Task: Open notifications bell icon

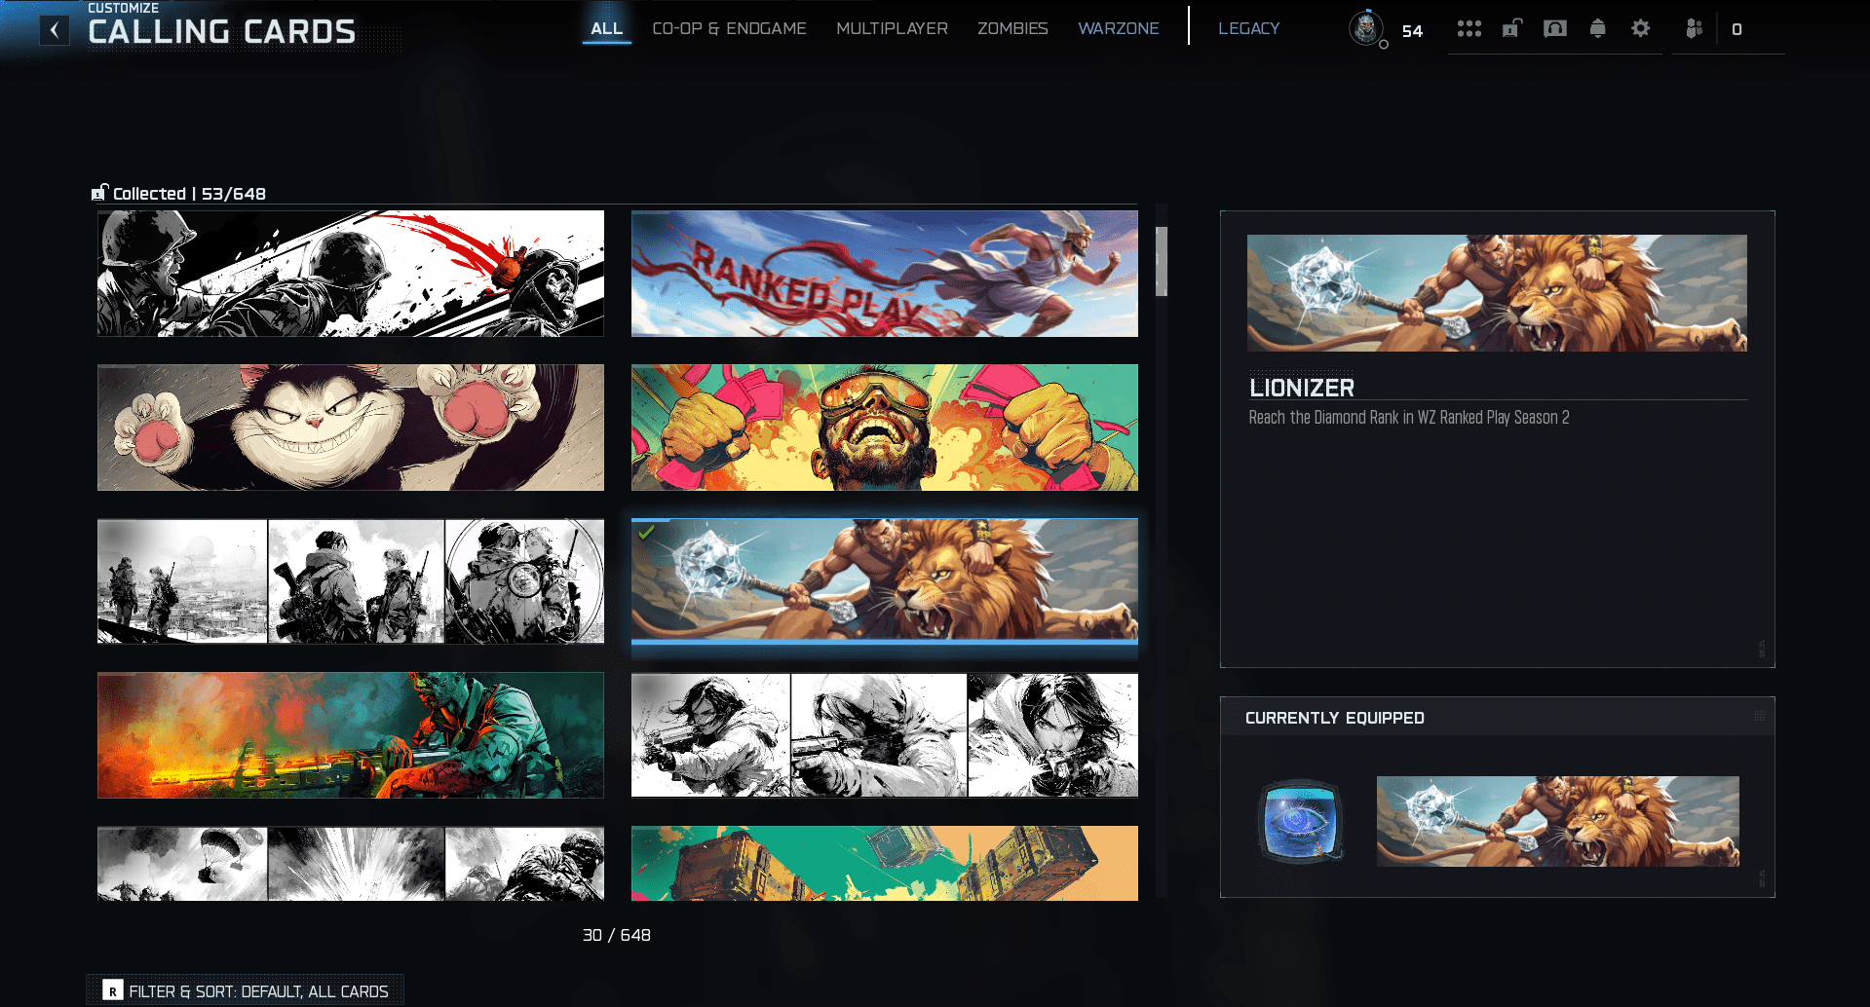Action: (x=1597, y=29)
